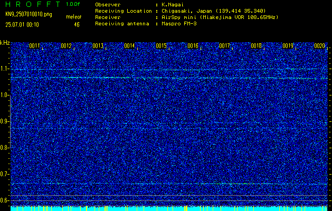Click the timestamp 25.07.01 00:10
This screenshot has width=332, height=211.
(22, 25)
